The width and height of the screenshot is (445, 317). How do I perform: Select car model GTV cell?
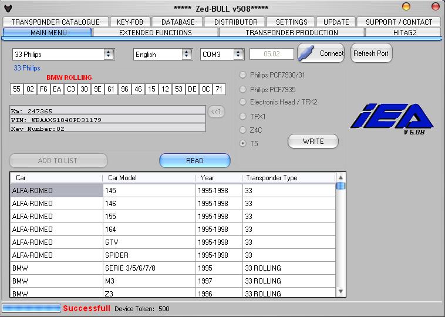coord(149,242)
